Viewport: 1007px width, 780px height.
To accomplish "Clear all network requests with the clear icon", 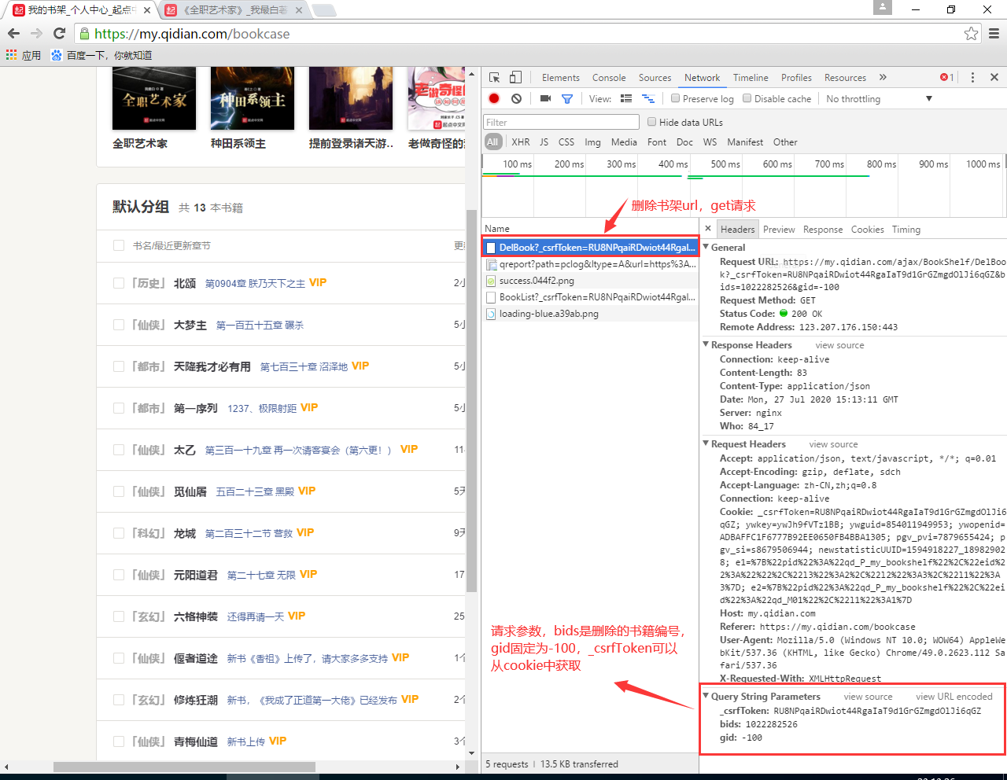I will (x=515, y=98).
